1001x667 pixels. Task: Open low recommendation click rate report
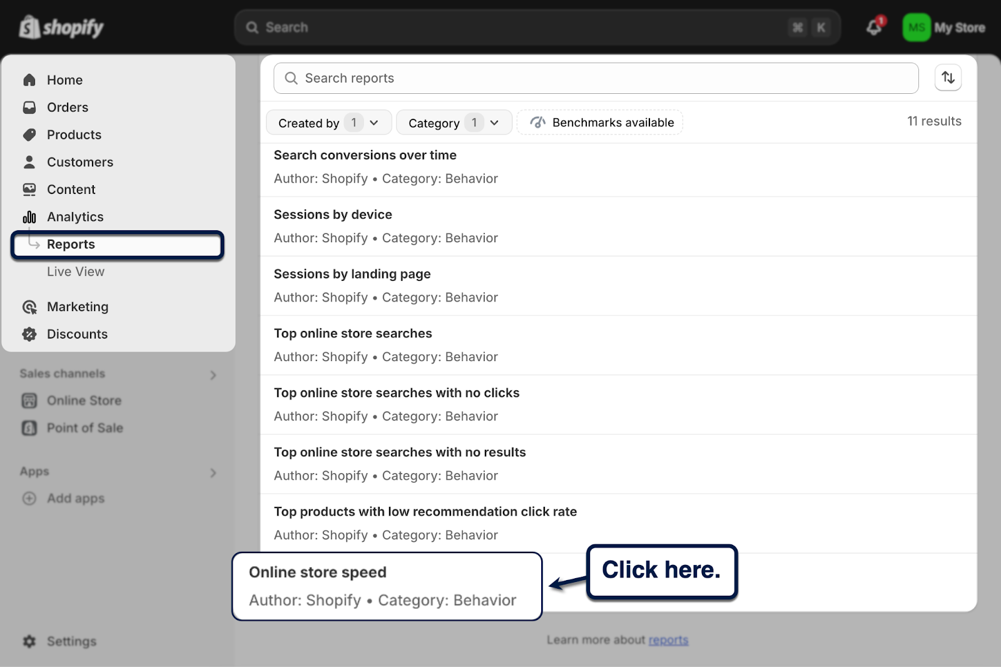pyautogui.click(x=619, y=524)
